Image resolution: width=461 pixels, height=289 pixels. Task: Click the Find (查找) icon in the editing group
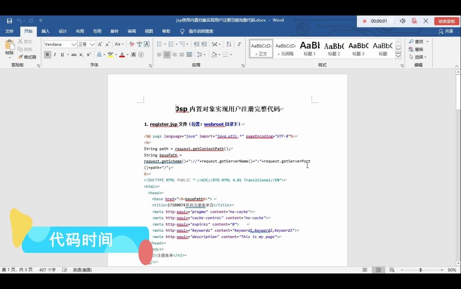click(415, 41)
